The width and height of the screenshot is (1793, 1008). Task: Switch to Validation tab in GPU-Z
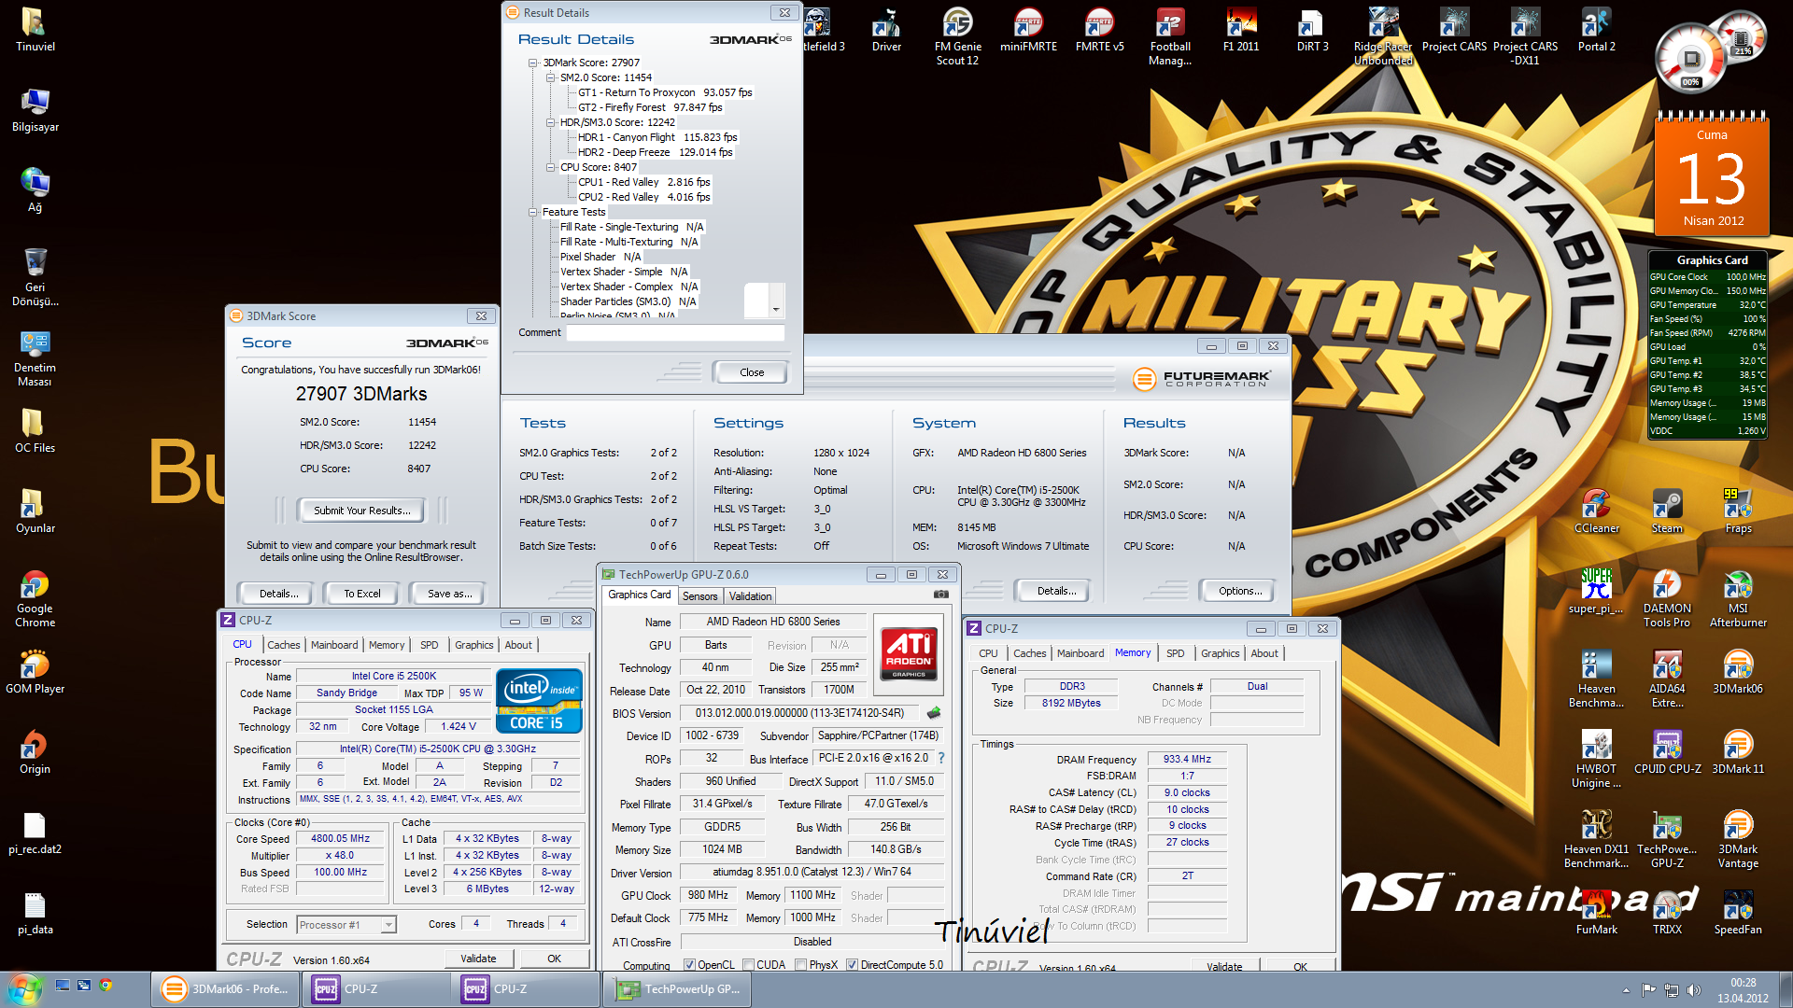(750, 596)
